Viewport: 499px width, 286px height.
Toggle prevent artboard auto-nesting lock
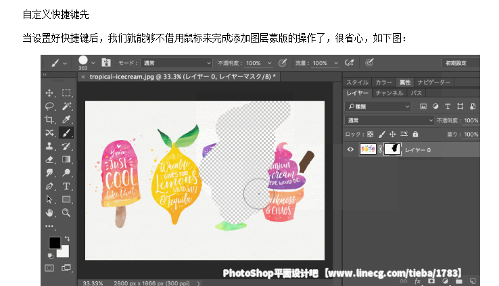[404, 135]
